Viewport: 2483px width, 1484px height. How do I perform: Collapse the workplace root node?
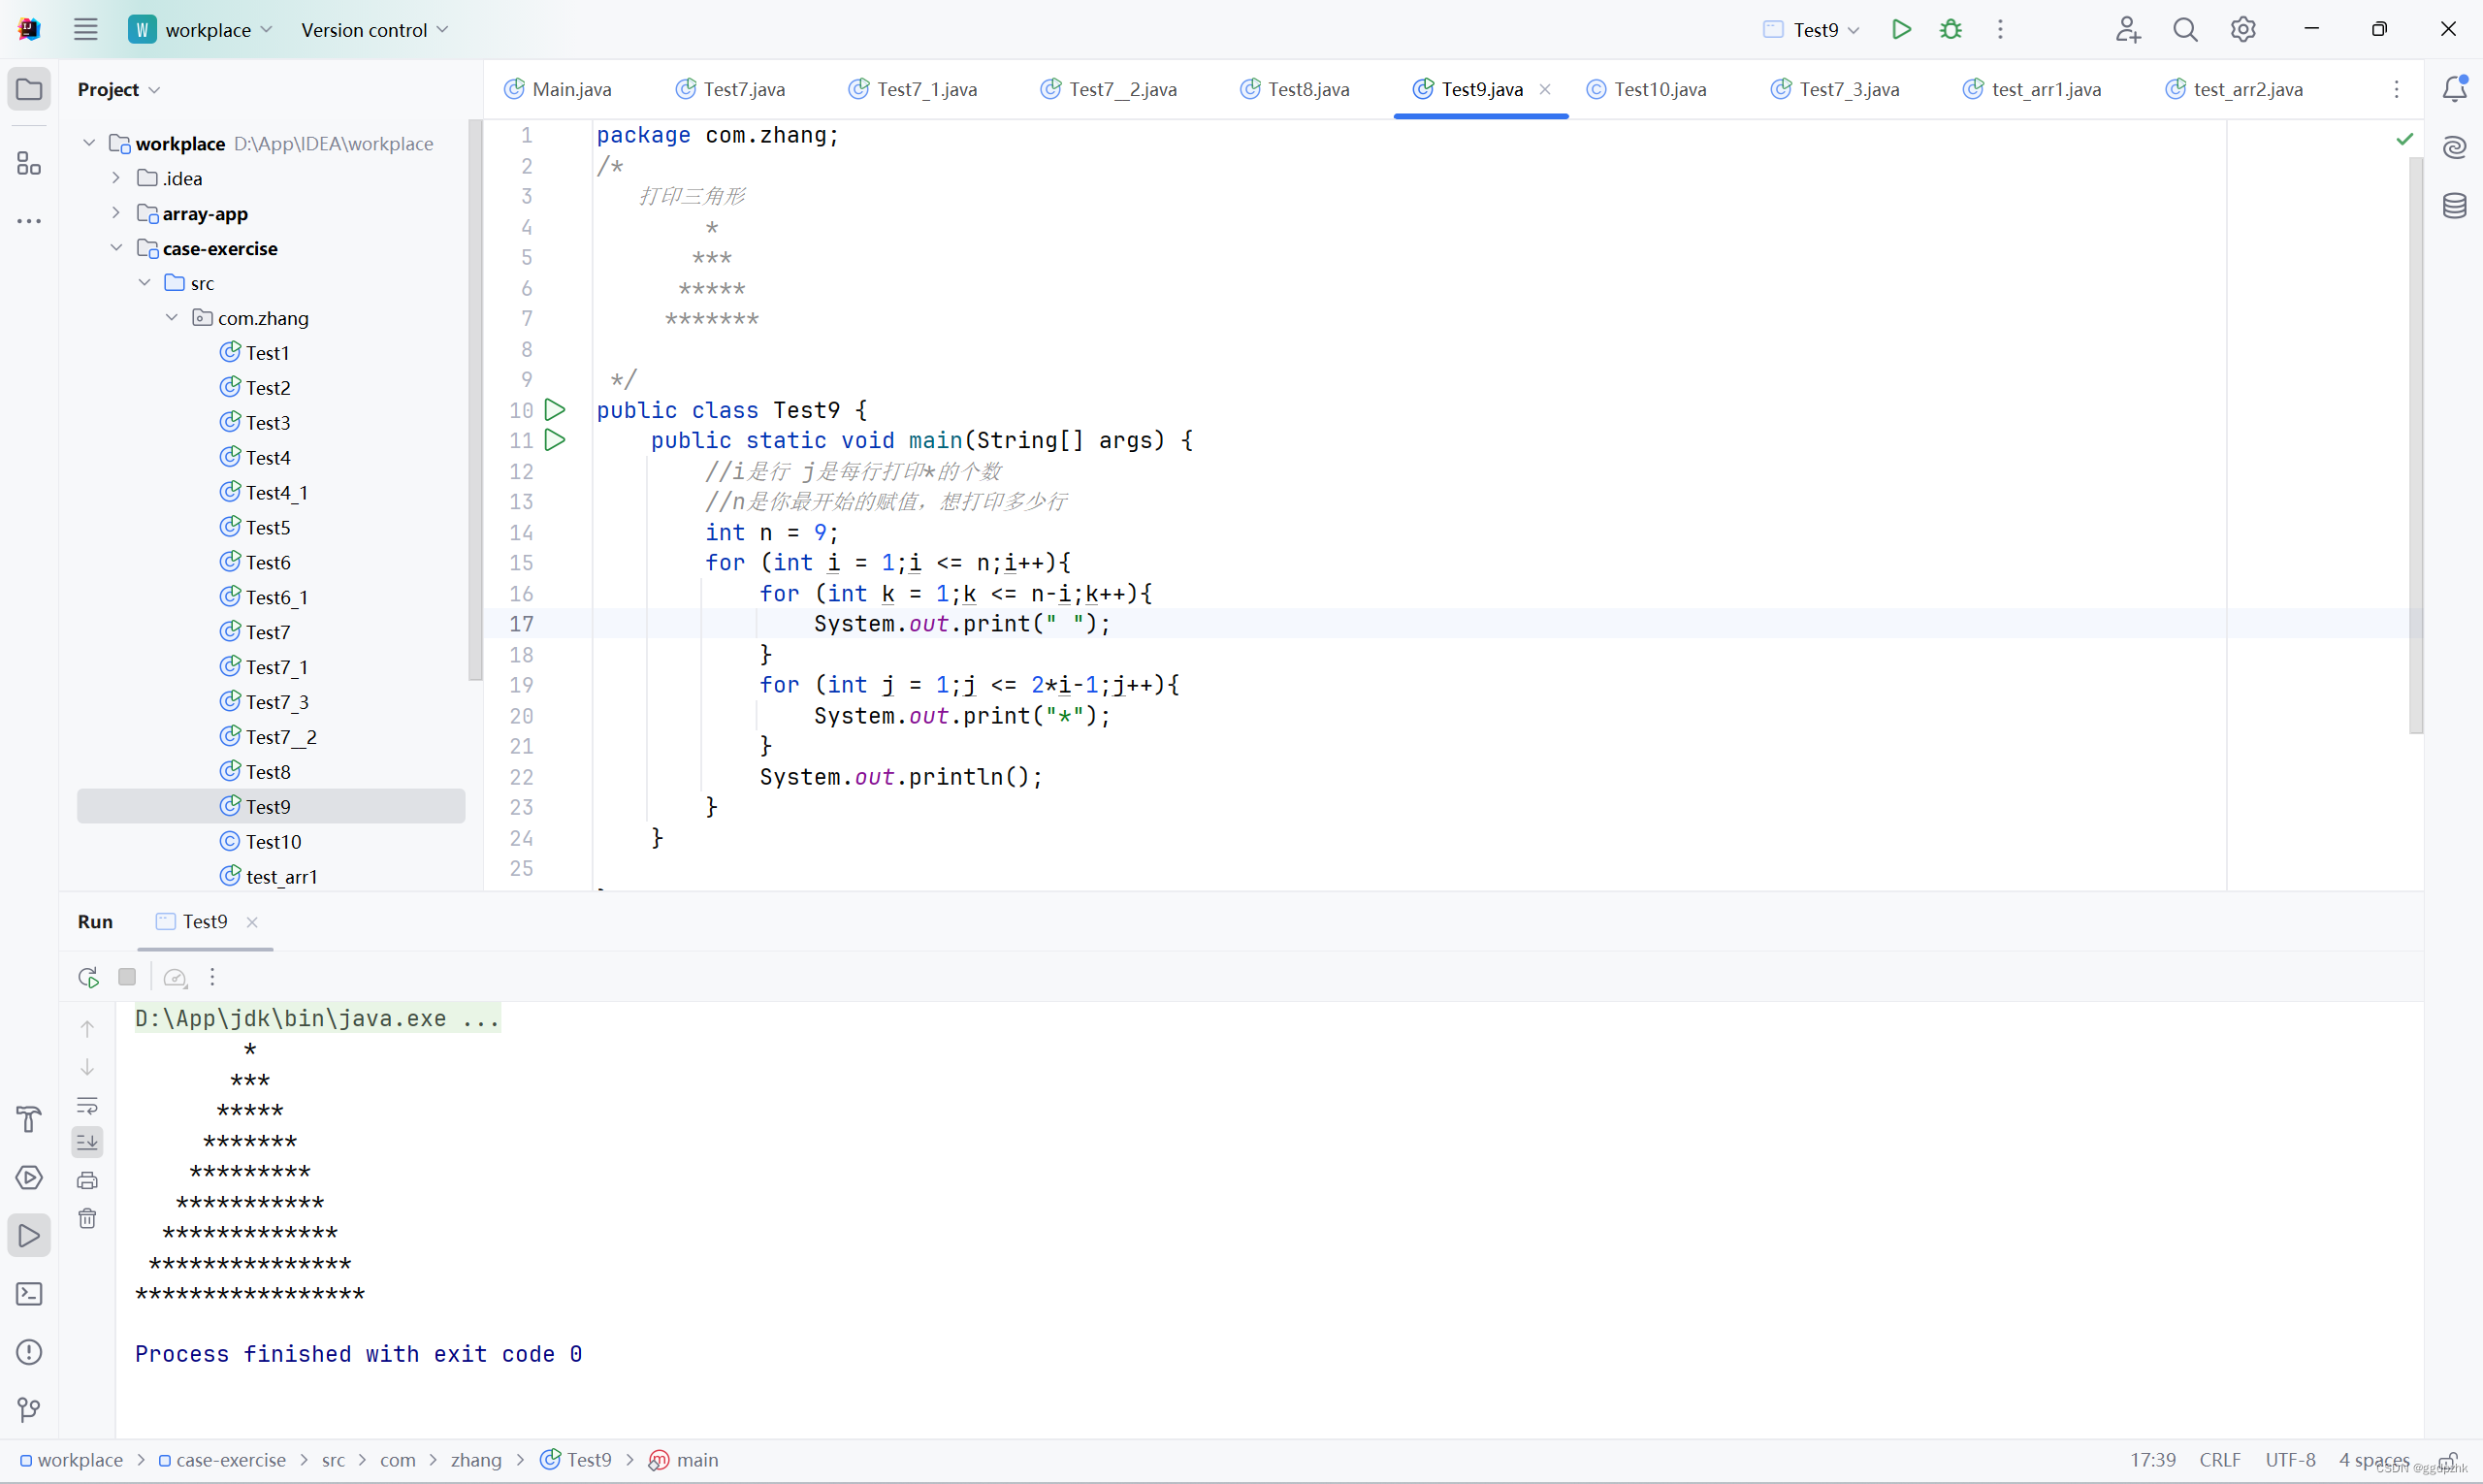pyautogui.click(x=89, y=143)
